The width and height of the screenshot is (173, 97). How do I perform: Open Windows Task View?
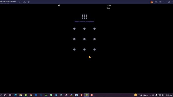coord(10,95)
